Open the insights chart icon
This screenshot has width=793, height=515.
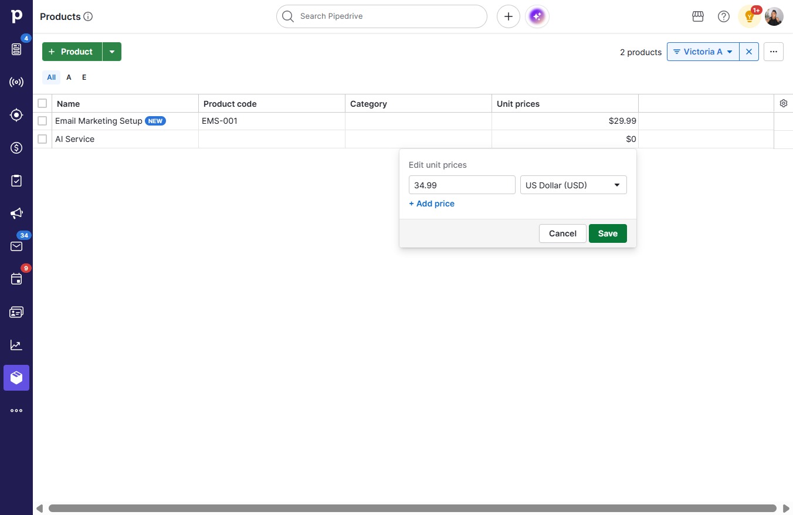(16, 345)
